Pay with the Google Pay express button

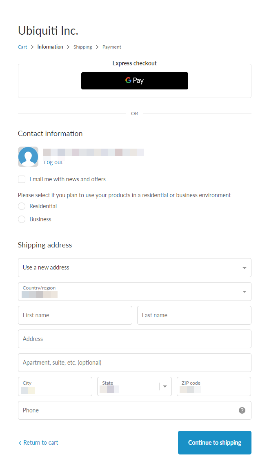tap(134, 81)
